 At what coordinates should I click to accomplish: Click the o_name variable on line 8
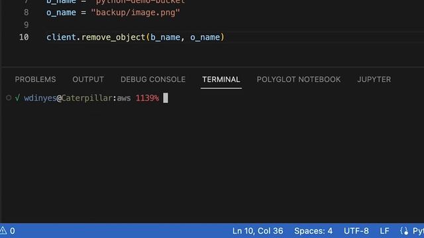pyautogui.click(x=61, y=13)
